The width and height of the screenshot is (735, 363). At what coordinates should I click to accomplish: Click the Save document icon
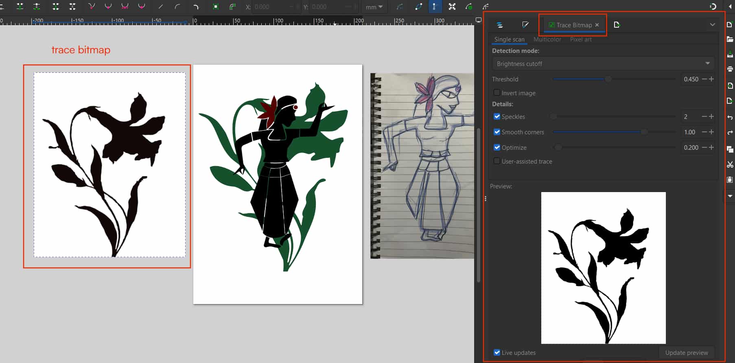(730, 55)
